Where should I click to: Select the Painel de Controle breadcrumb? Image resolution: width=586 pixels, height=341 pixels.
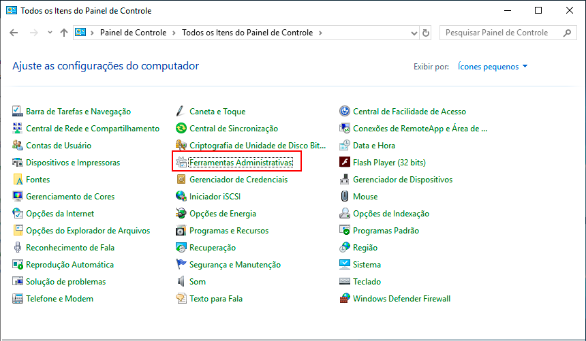point(133,33)
